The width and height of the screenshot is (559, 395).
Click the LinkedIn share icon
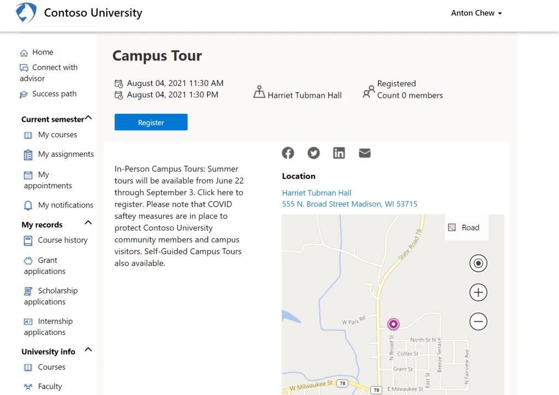pos(339,153)
